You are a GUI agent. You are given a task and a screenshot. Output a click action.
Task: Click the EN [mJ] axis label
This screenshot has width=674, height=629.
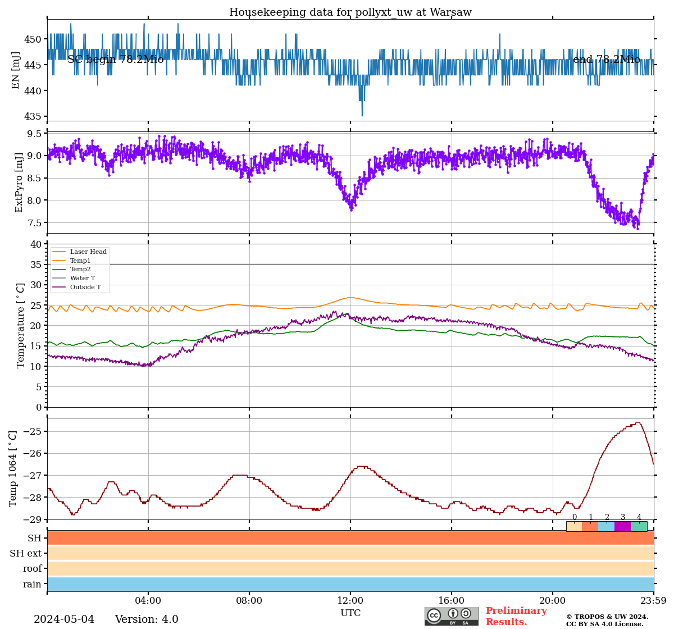16,70
